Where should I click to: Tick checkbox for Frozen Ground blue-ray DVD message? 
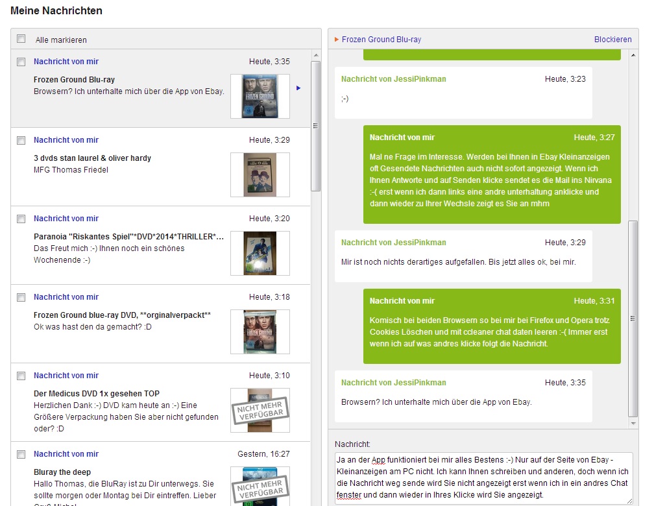(x=21, y=297)
